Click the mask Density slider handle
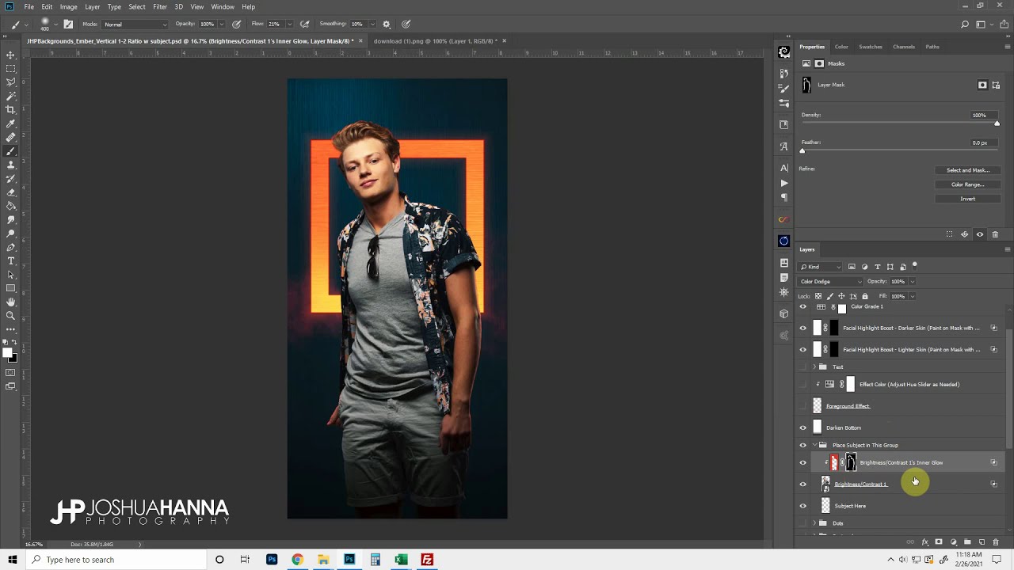This screenshot has height=570, width=1014. tap(997, 123)
